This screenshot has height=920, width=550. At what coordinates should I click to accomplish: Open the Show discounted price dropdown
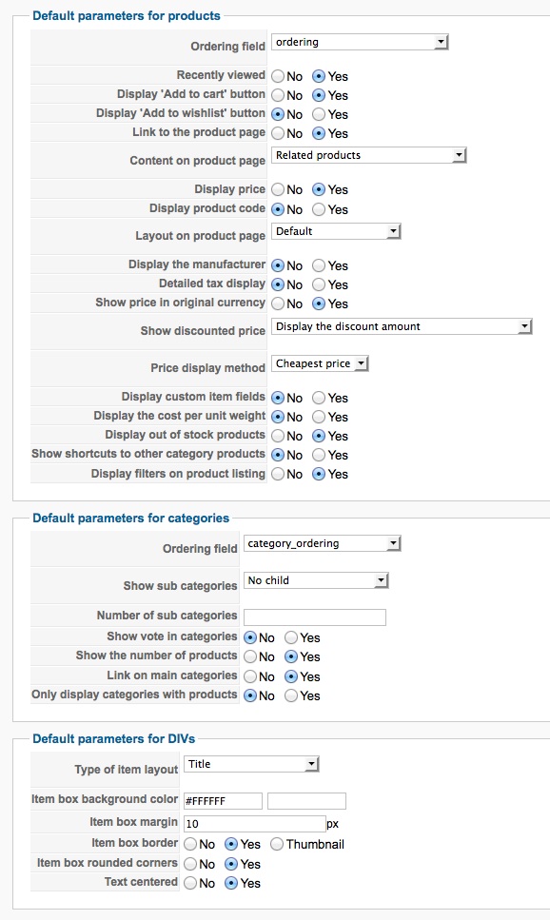[401, 327]
